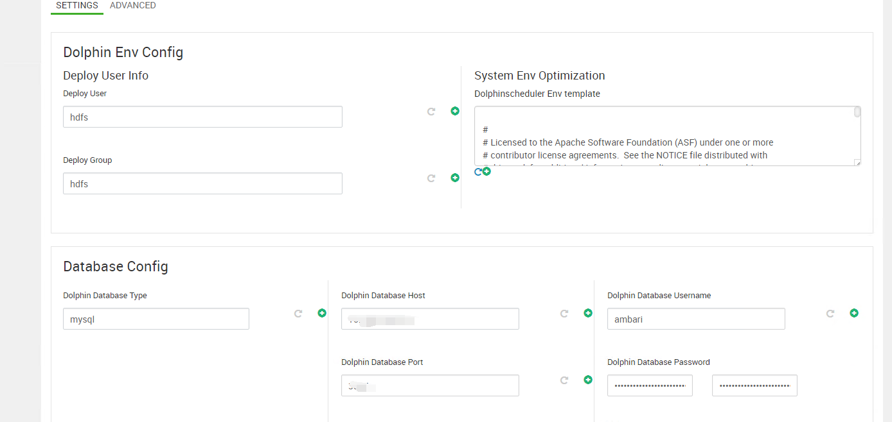Image resolution: width=892 pixels, height=422 pixels.
Task: Click green plus icon beside Deploy User
Action: click(455, 111)
